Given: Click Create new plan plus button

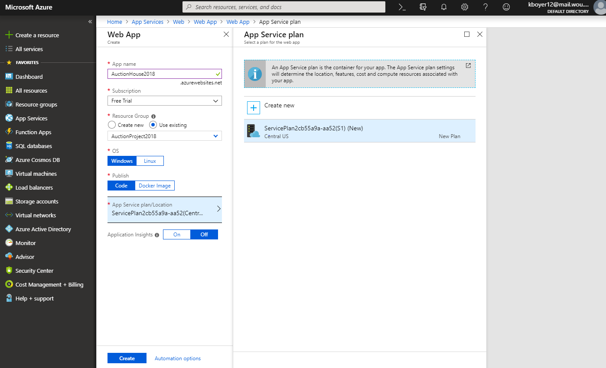Looking at the screenshot, I should tap(254, 107).
